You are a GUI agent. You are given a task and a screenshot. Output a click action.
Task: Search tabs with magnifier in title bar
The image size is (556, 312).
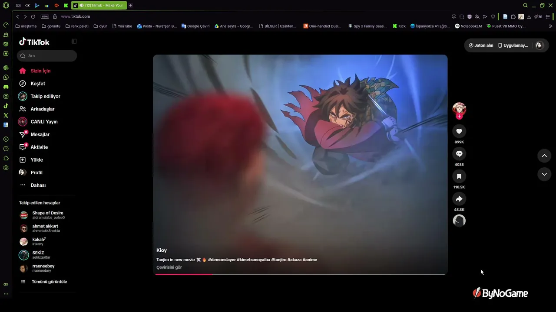pyautogui.click(x=525, y=5)
